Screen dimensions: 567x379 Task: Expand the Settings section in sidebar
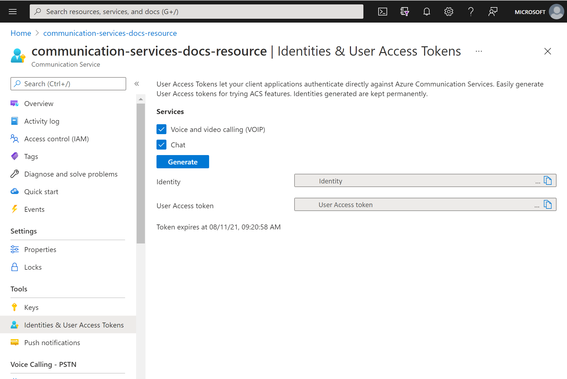tap(24, 231)
